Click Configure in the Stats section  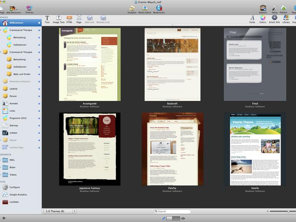pos(15,187)
